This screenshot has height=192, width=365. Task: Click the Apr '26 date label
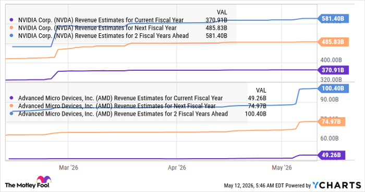[177, 168]
